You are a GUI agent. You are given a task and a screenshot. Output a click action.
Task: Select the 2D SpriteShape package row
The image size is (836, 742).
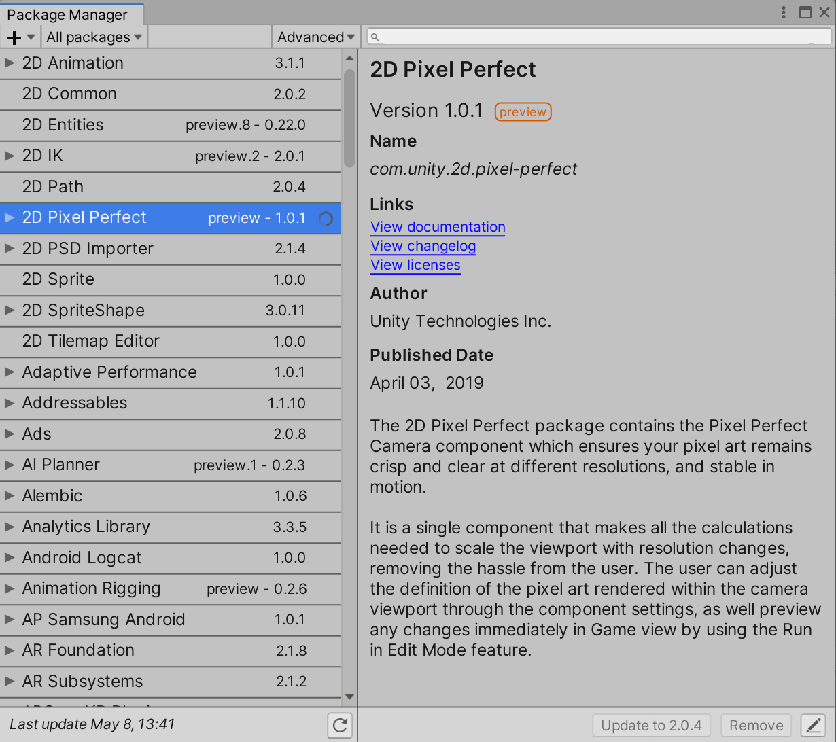(x=171, y=311)
